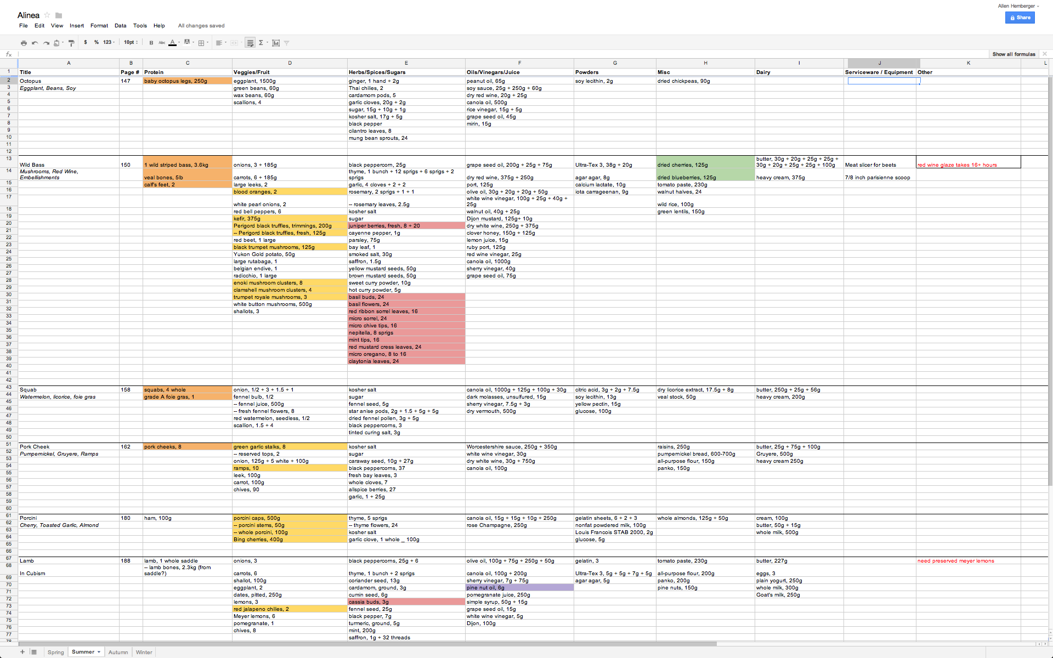This screenshot has height=658, width=1053.
Task: Switch to the Spring sheet tab
Action: [x=55, y=652]
